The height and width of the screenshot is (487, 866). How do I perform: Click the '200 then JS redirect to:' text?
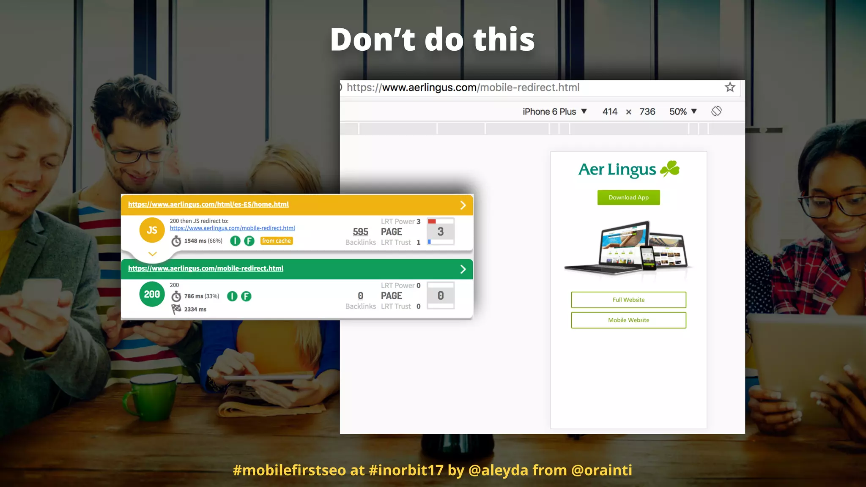pyautogui.click(x=199, y=221)
